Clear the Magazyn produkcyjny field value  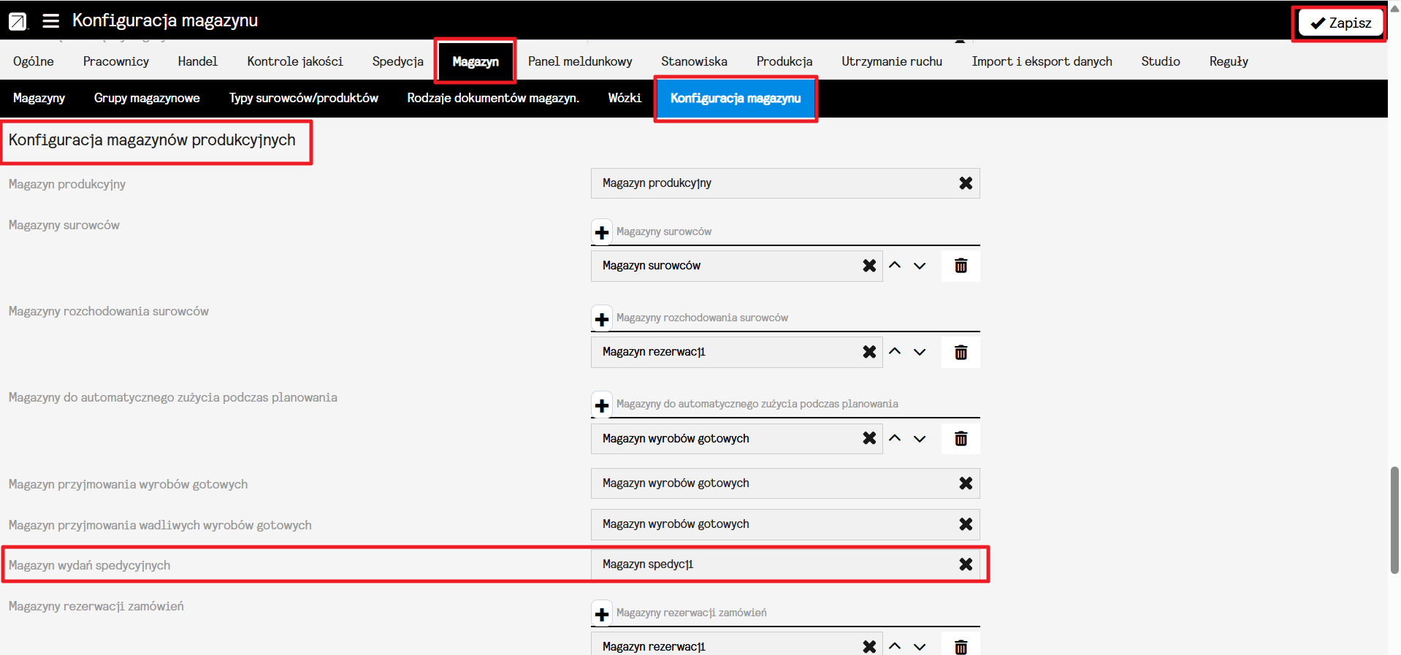pos(966,183)
